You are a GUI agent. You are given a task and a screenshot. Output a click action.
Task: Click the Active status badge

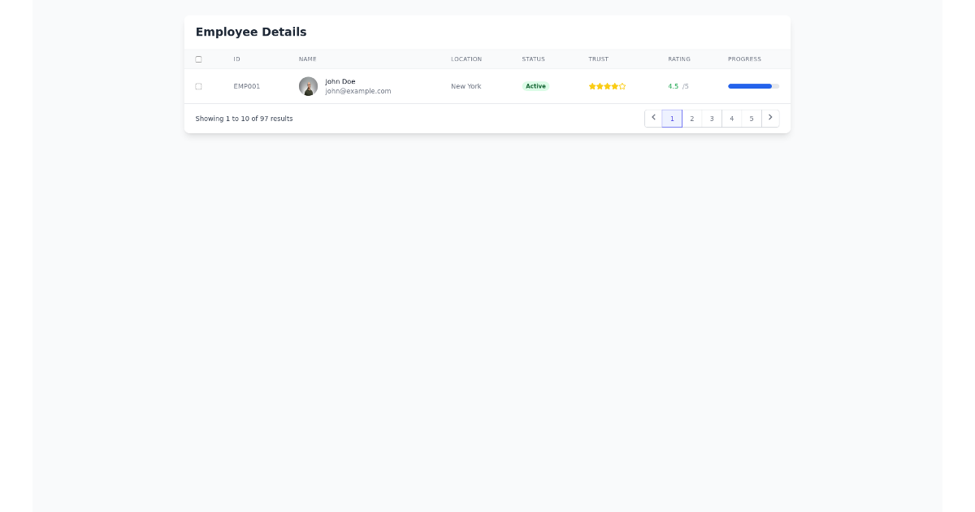(x=535, y=86)
